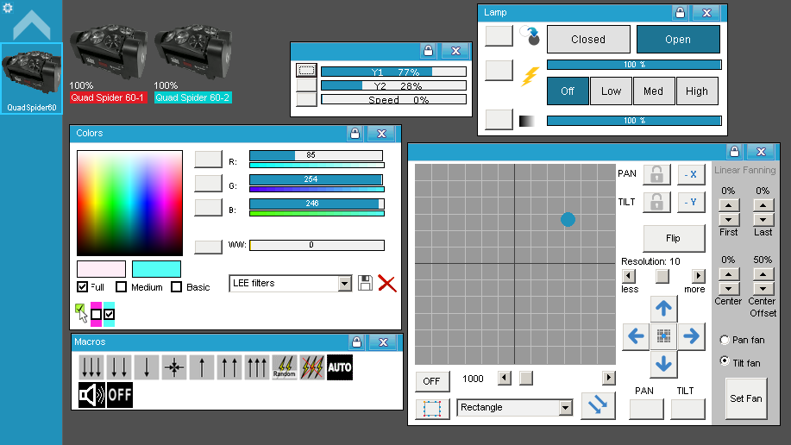The image size is (791, 445).
Task: Select the double down arrows macro
Action: click(x=119, y=367)
